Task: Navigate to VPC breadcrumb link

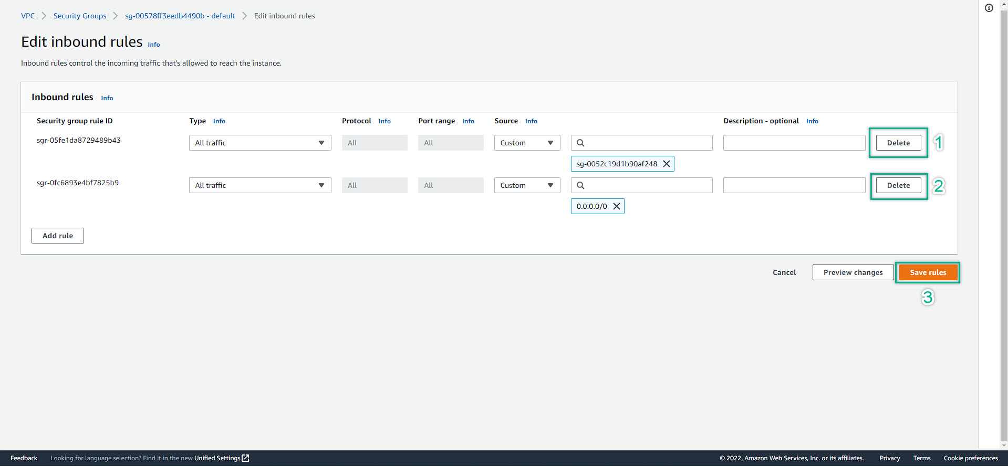Action: (x=28, y=16)
